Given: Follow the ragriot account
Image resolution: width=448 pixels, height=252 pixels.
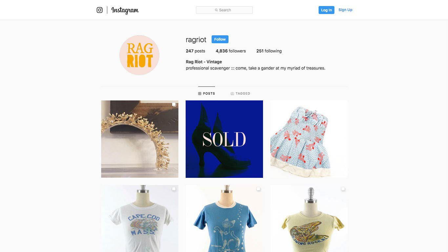Looking at the screenshot, I should tap(220, 39).
